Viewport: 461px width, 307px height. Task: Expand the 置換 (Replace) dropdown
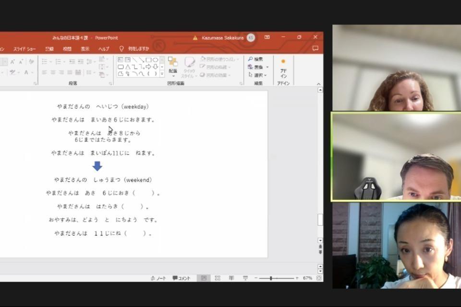coord(259,67)
